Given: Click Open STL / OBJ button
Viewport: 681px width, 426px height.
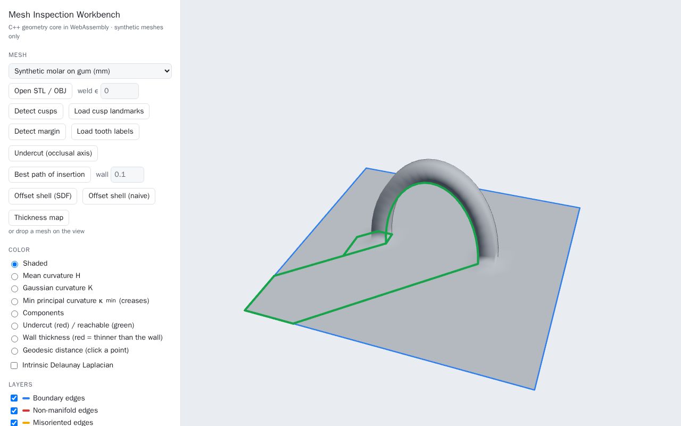Looking at the screenshot, I should point(40,91).
